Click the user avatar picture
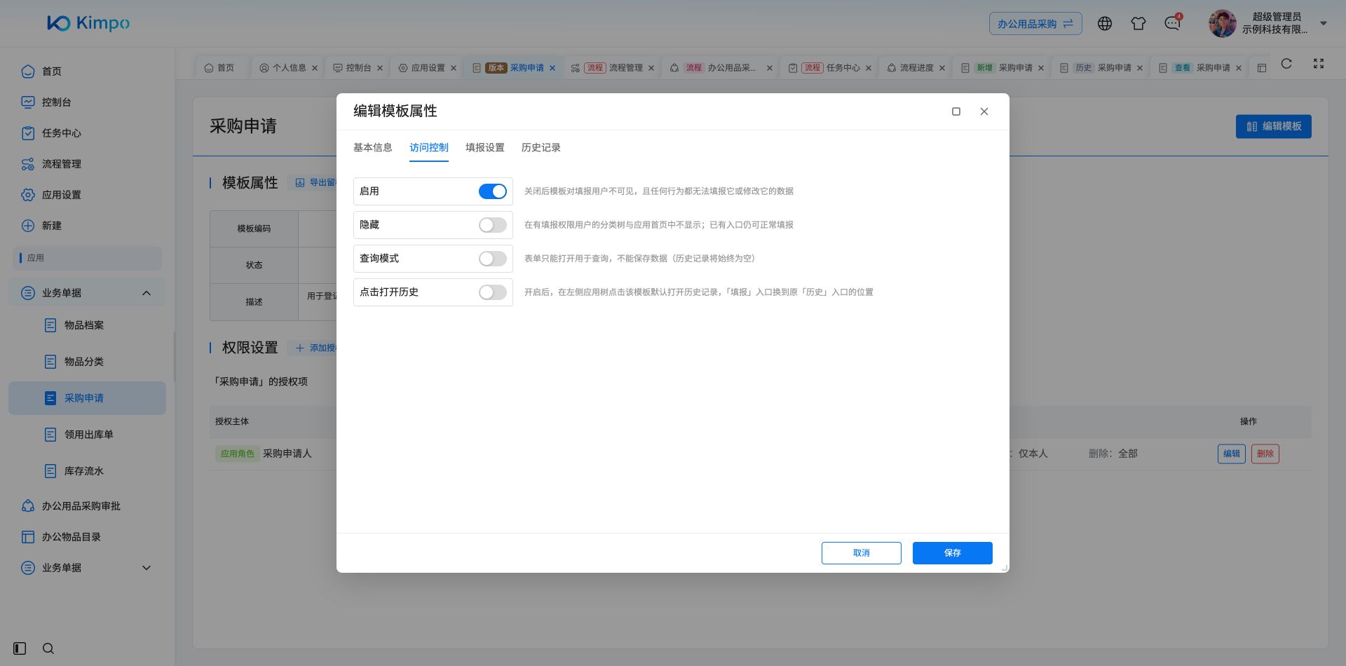 [1223, 24]
